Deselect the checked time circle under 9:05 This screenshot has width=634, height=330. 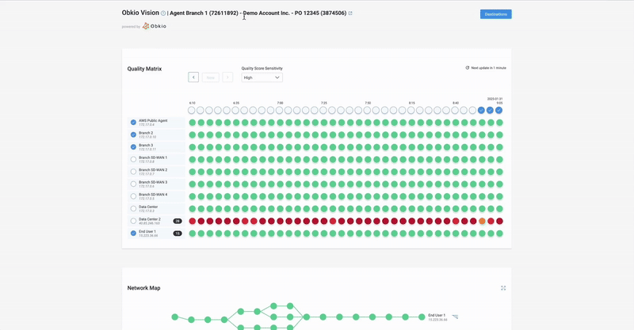499,110
